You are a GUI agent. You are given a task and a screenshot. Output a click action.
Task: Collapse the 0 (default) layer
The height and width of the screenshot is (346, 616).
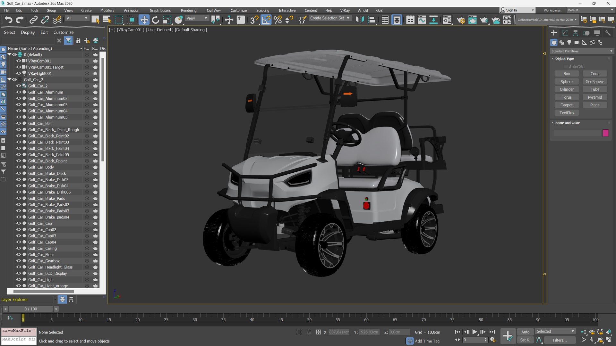pyautogui.click(x=9, y=54)
